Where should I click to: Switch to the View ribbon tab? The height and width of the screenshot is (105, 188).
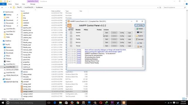[23, 4]
